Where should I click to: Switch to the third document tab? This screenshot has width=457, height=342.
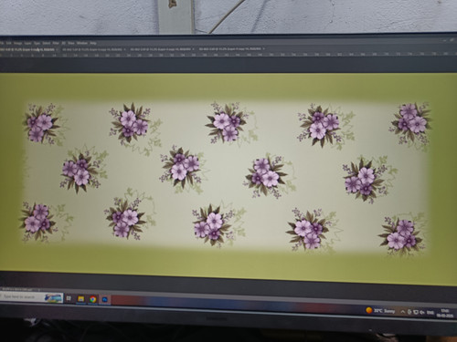point(162,49)
